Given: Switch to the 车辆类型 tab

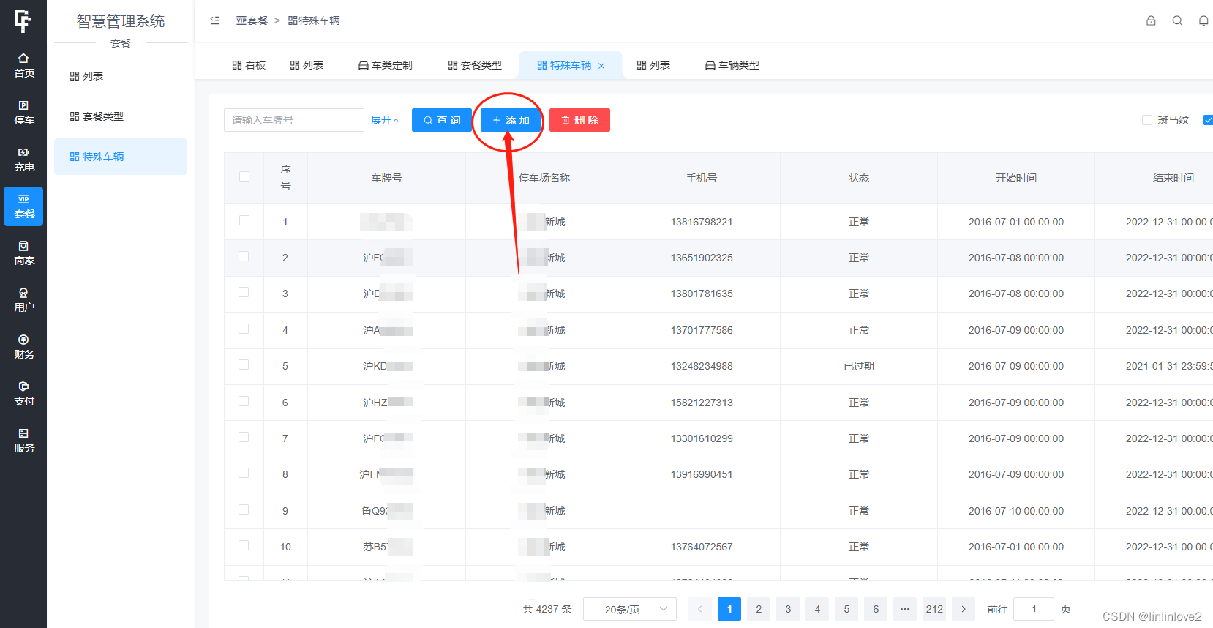Looking at the screenshot, I should 732,65.
